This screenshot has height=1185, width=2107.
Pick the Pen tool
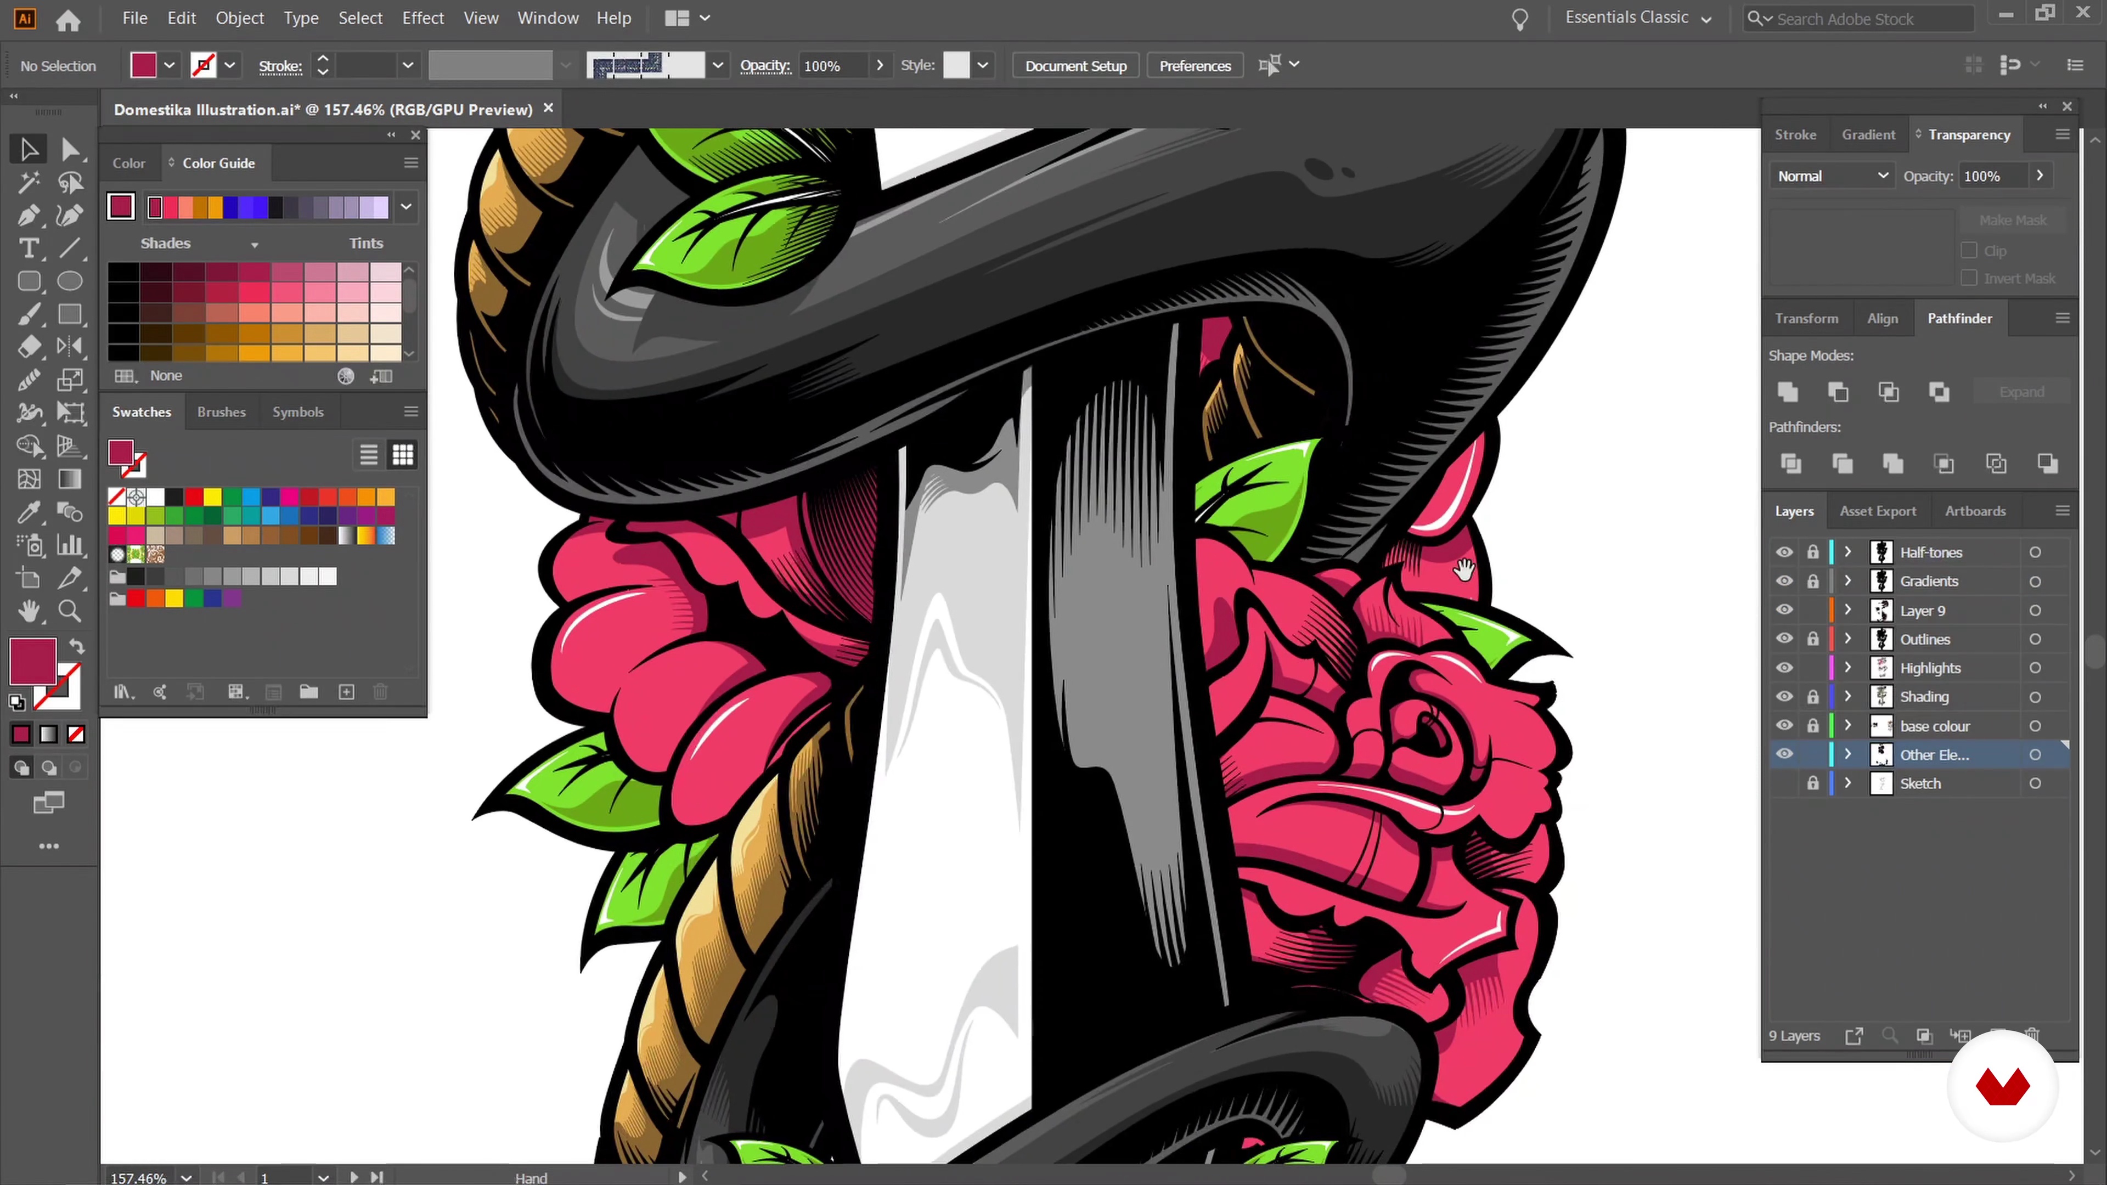pyautogui.click(x=29, y=215)
